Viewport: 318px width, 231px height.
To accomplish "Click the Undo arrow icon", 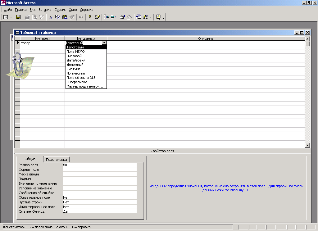I will [x=81, y=17].
